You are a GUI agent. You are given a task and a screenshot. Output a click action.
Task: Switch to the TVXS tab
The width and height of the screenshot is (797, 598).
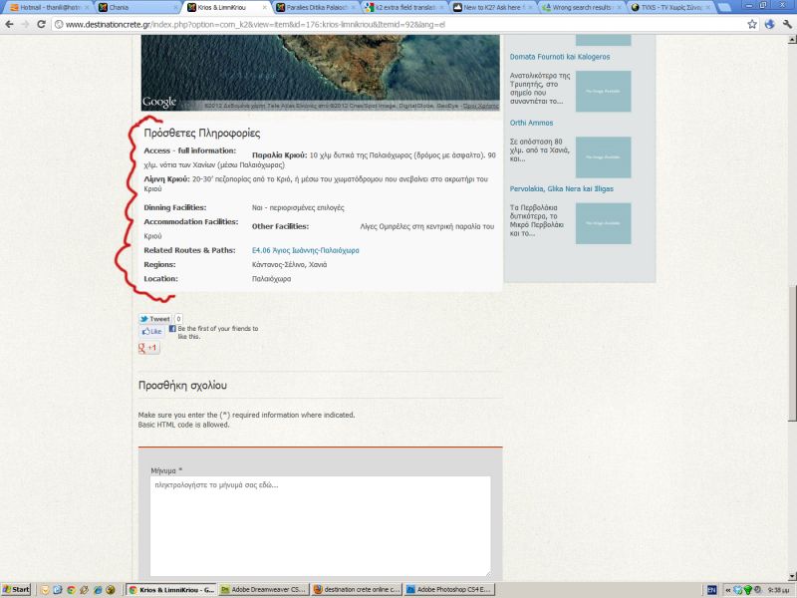(669, 7)
